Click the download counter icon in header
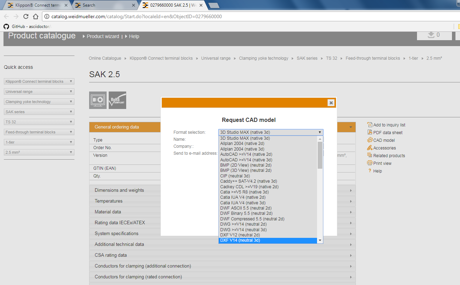This screenshot has width=460, height=285. [431, 35]
